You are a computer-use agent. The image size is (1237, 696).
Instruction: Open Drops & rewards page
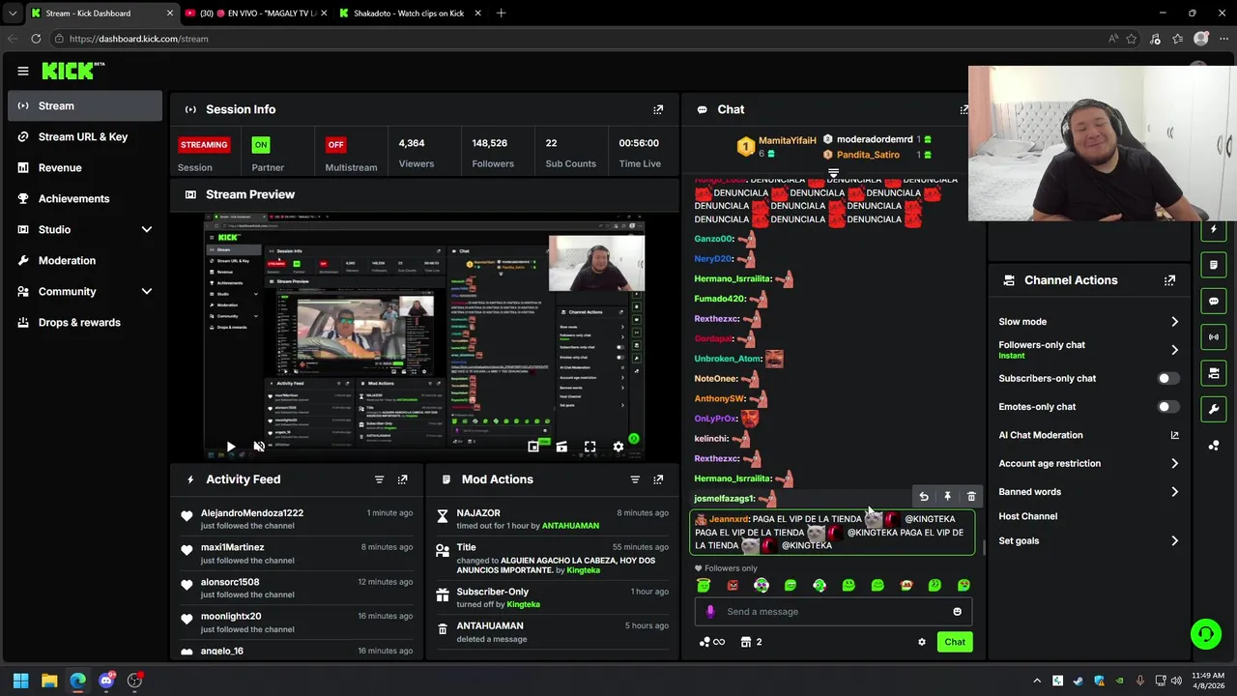coord(85,323)
